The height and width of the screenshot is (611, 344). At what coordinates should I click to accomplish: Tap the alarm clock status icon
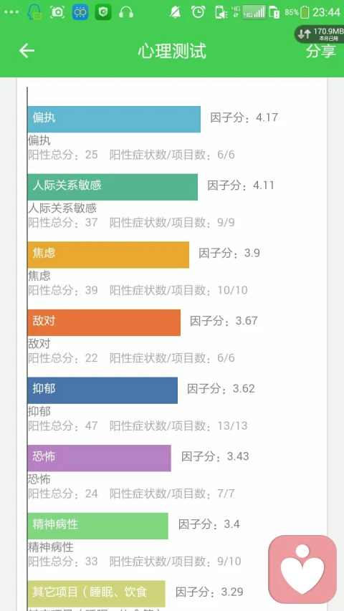[198, 12]
